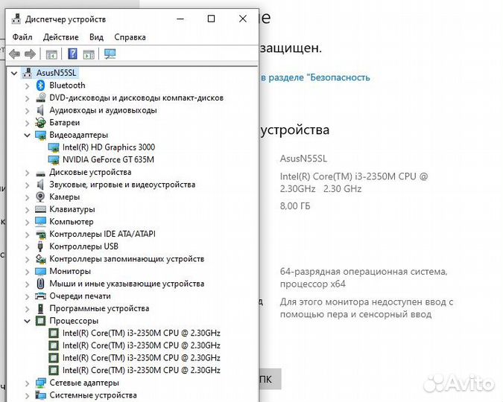Select the Контроллеры запоминающих устройств label
The width and height of the screenshot is (503, 402).
[127, 259]
